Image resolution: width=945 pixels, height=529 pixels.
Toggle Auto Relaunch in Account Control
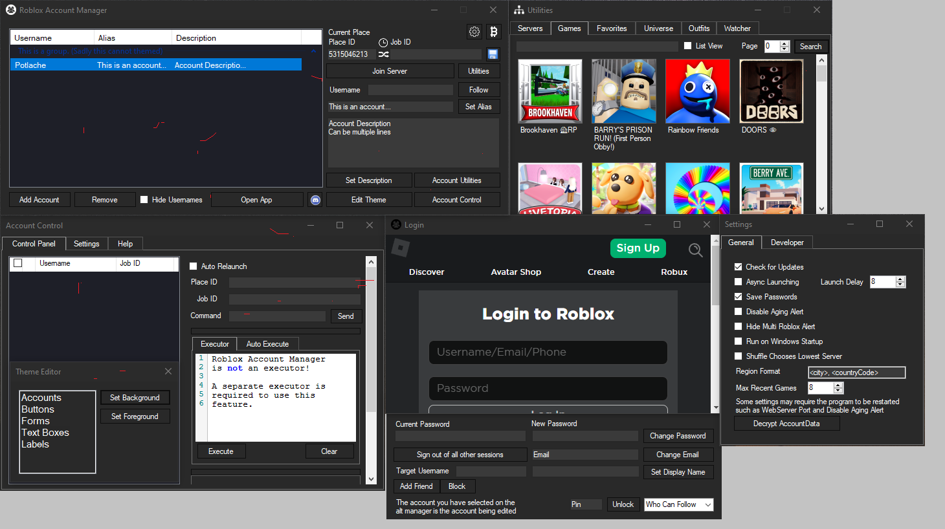click(192, 266)
